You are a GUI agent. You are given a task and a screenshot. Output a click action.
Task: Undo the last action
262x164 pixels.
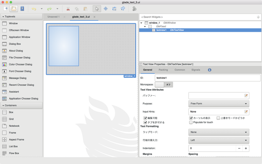[x=34, y=9]
